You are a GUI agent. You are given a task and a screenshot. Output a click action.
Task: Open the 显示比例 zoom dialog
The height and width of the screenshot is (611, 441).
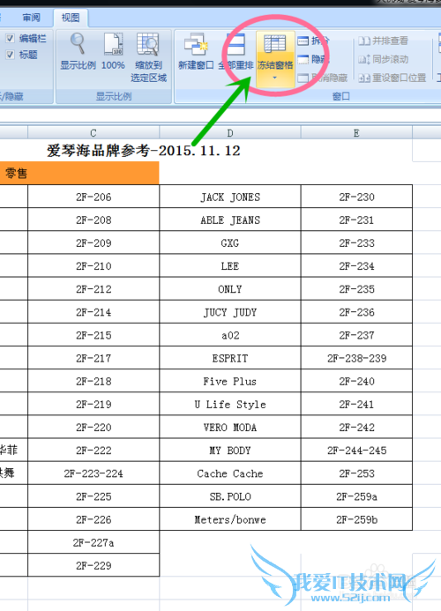tap(78, 51)
